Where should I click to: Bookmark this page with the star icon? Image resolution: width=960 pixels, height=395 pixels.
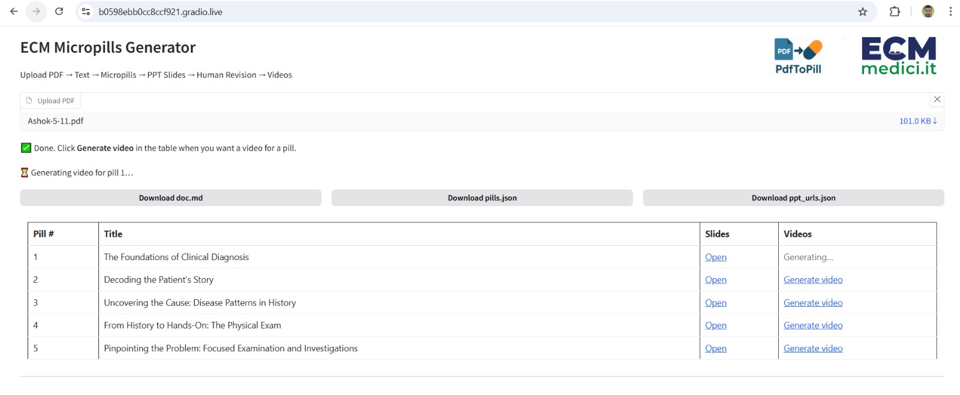862,12
